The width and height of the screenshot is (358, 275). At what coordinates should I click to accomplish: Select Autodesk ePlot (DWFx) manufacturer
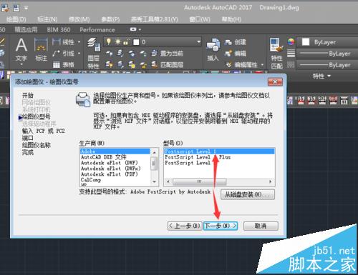point(115,169)
